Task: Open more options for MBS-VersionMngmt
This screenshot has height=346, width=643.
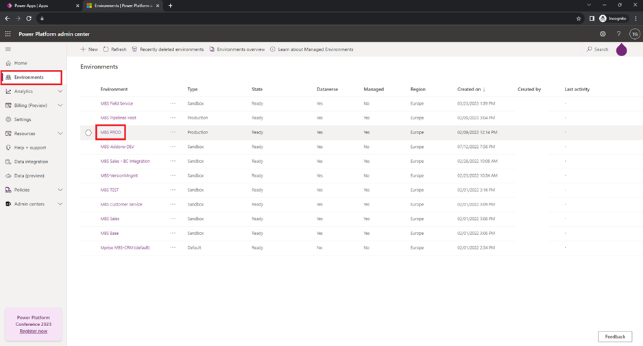Action: click(x=173, y=175)
